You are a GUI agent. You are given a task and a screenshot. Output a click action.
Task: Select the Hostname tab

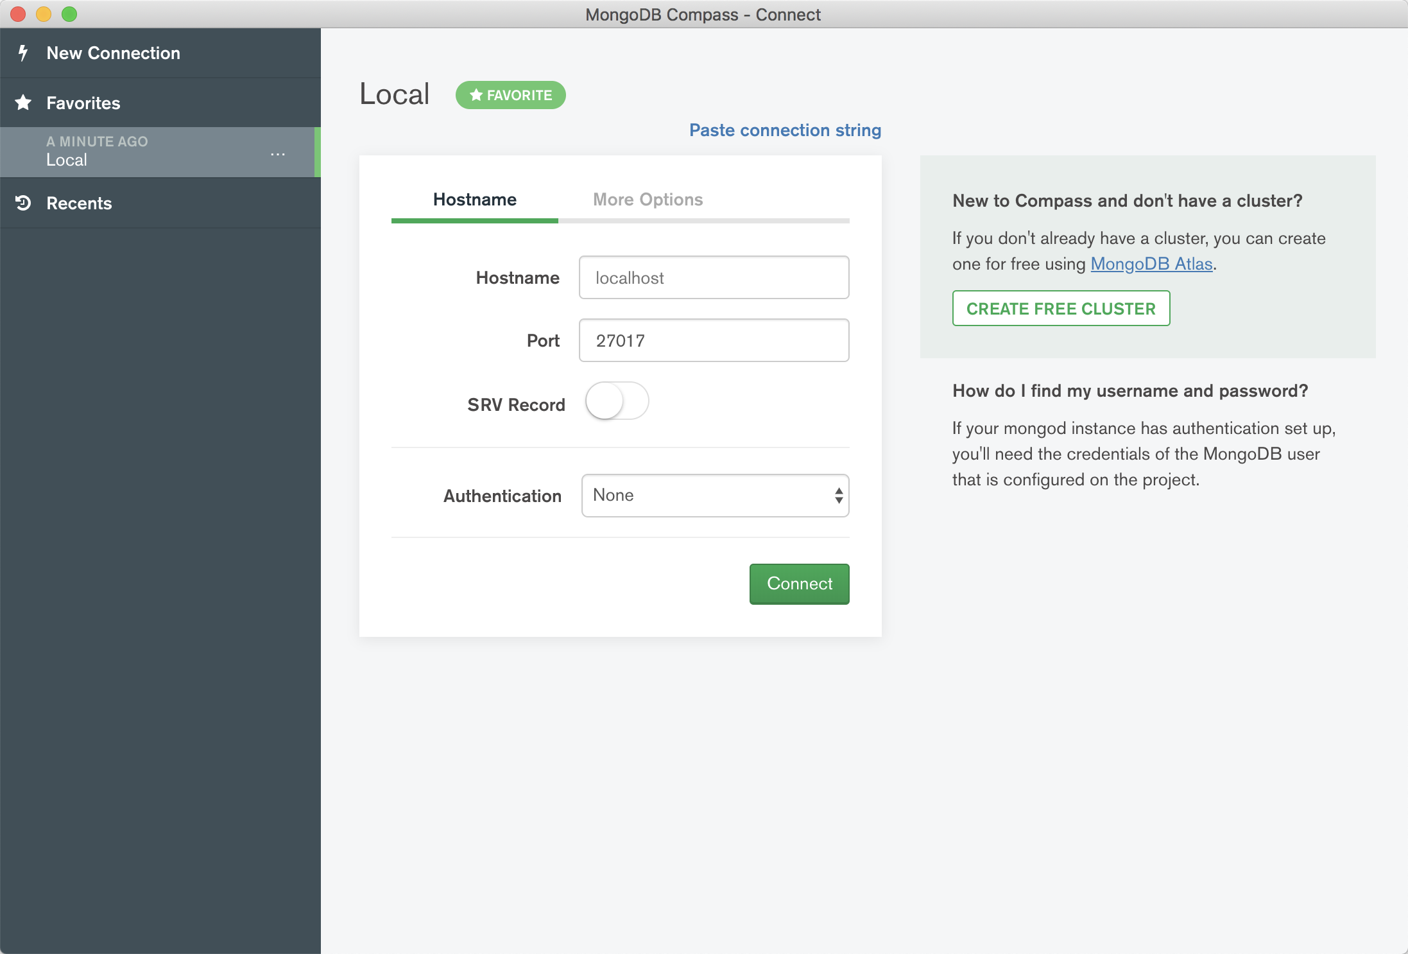(474, 200)
